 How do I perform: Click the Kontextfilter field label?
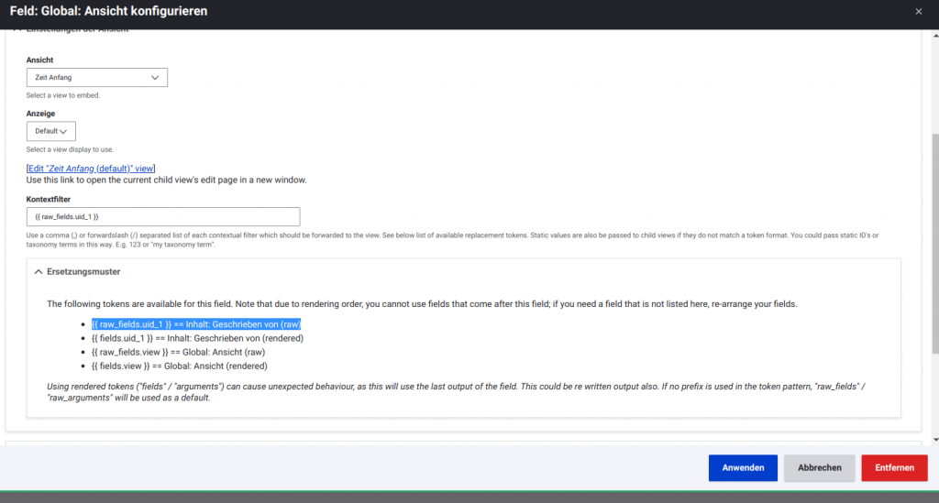(49, 199)
